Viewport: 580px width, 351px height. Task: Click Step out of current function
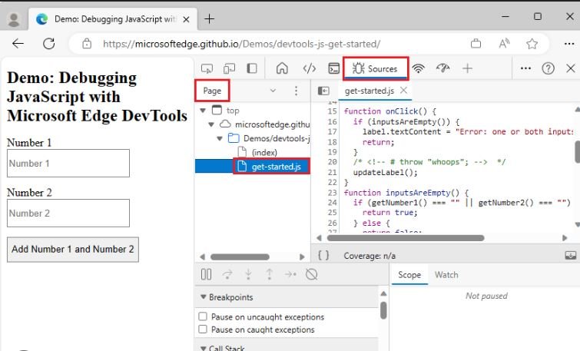point(270,274)
